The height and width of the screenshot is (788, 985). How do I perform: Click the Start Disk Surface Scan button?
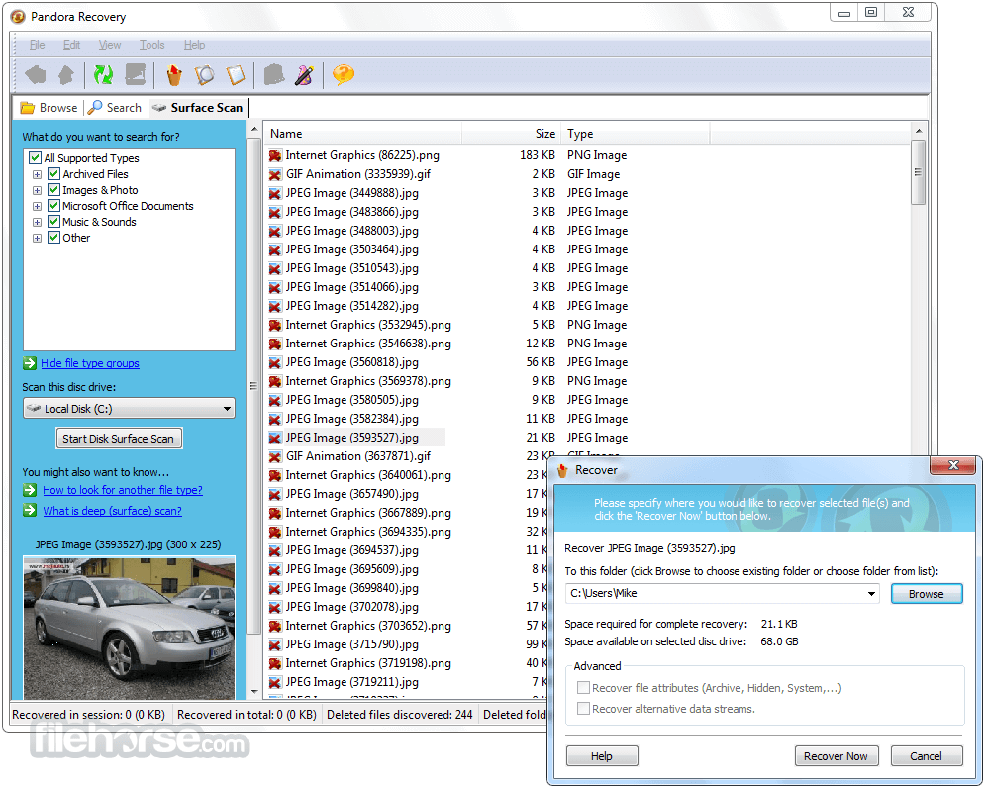click(x=119, y=439)
